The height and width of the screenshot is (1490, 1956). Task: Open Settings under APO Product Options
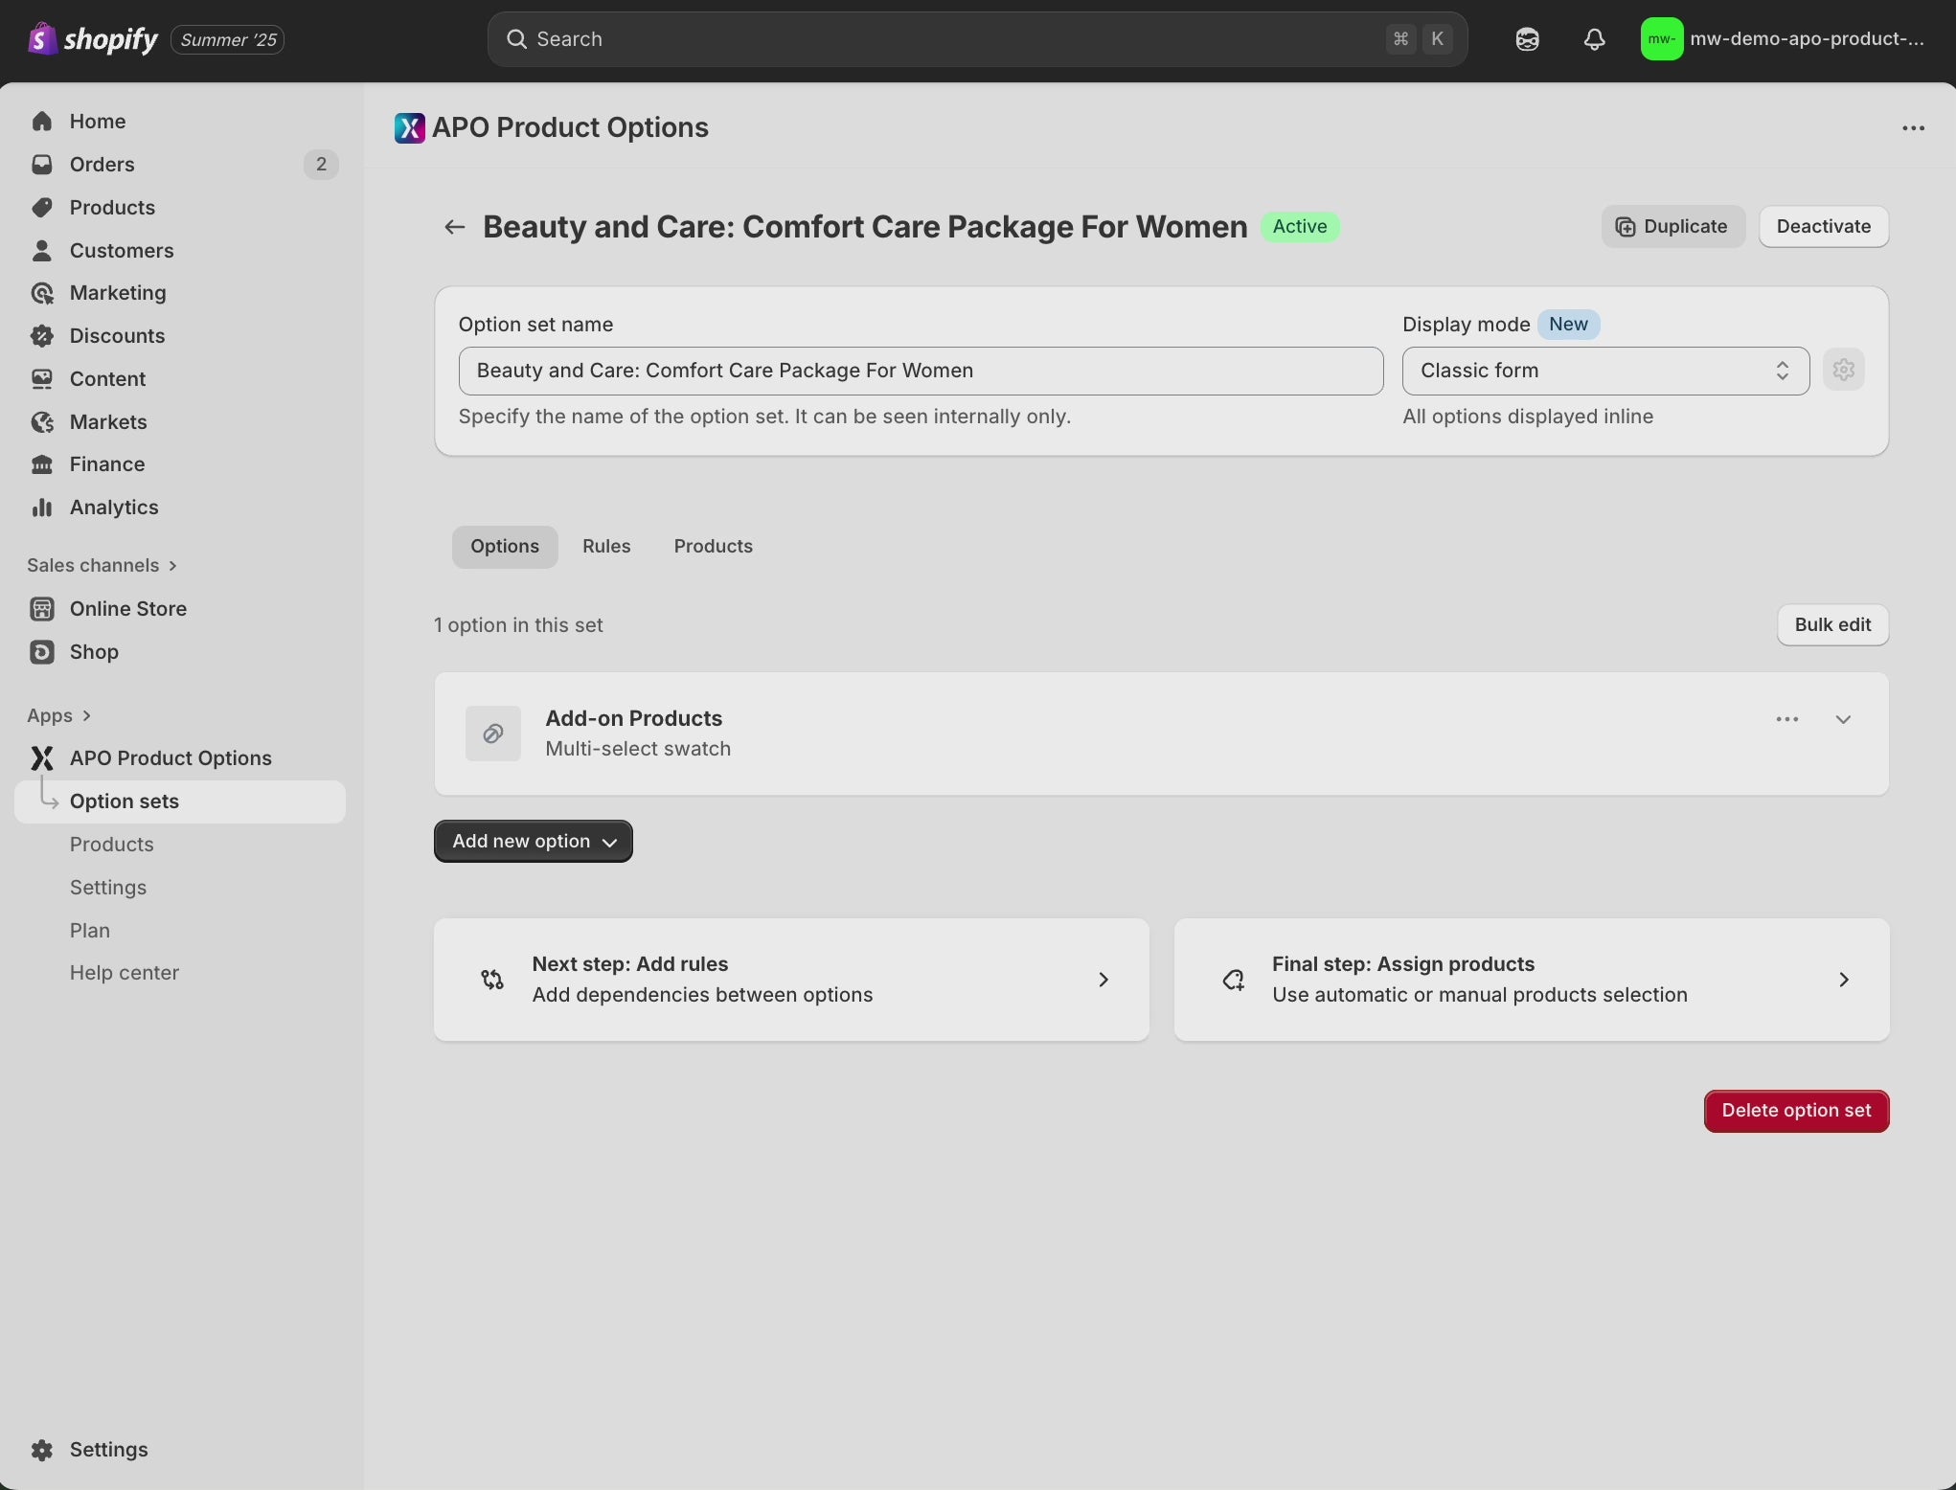[x=108, y=888]
